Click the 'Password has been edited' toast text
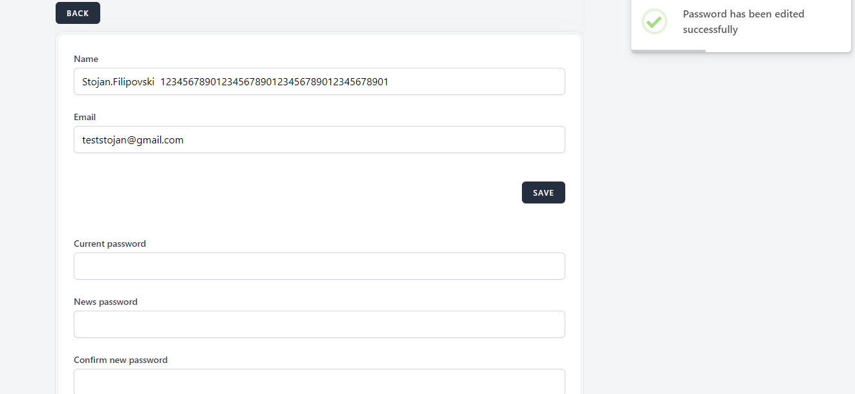Viewport: 855px width, 394px height. pos(743,14)
